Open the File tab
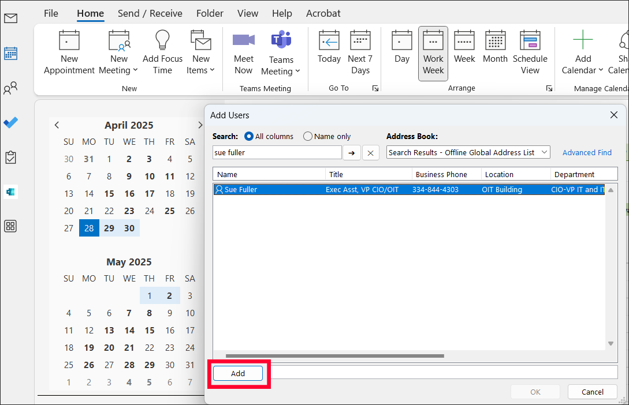The image size is (629, 405). click(x=51, y=14)
